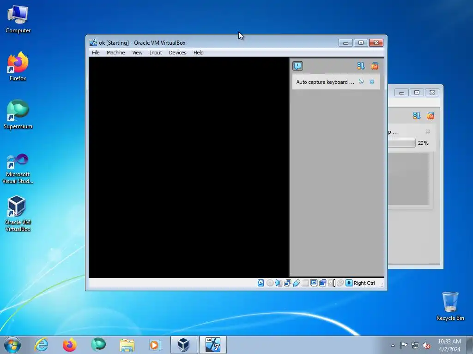Click the USB devices status icon

coord(296,283)
